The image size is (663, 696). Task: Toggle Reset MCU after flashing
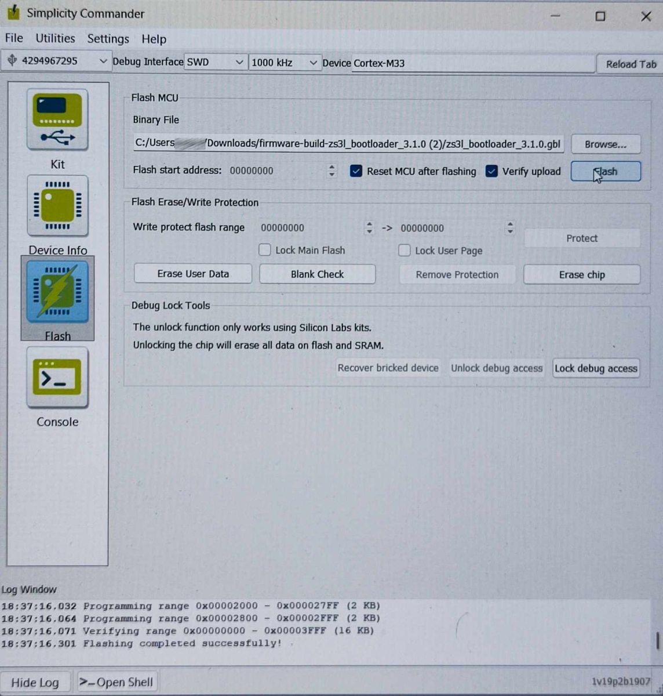356,171
